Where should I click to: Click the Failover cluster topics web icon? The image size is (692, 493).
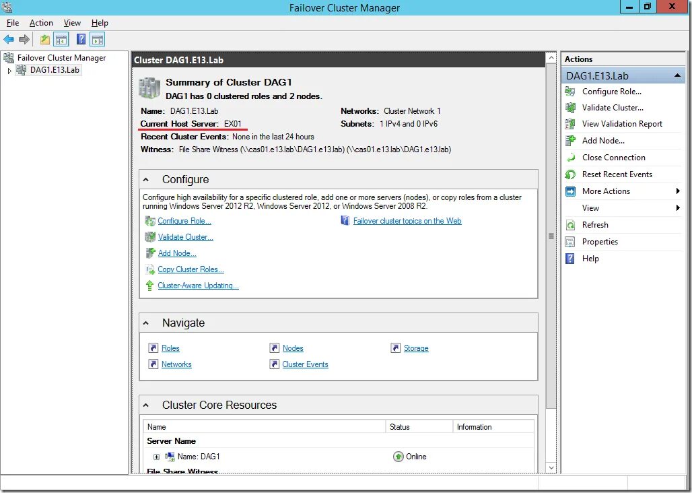click(x=345, y=221)
